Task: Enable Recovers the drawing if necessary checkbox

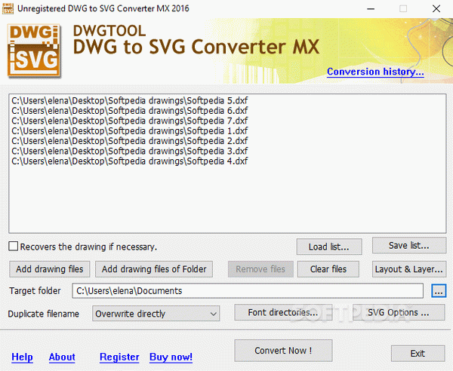Action: tap(14, 247)
